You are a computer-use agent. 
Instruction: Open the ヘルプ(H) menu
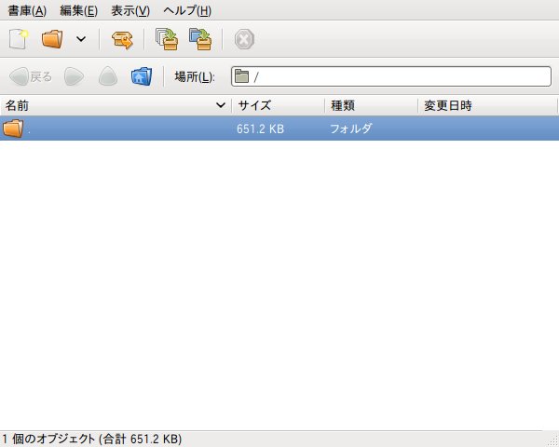[x=187, y=10]
